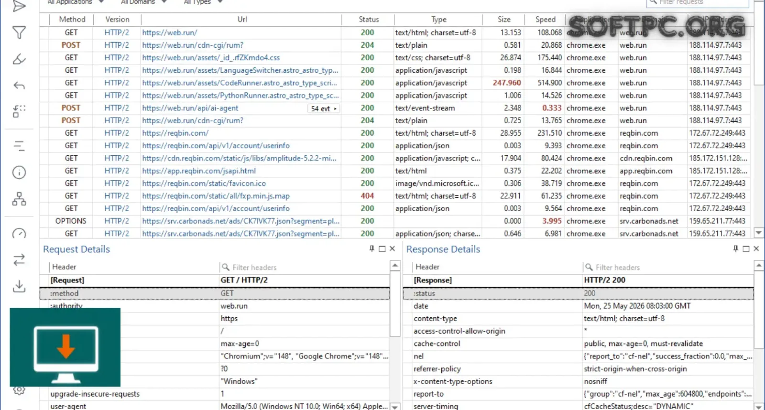
Task: Maximize the Request Details panel
Action: click(382, 249)
